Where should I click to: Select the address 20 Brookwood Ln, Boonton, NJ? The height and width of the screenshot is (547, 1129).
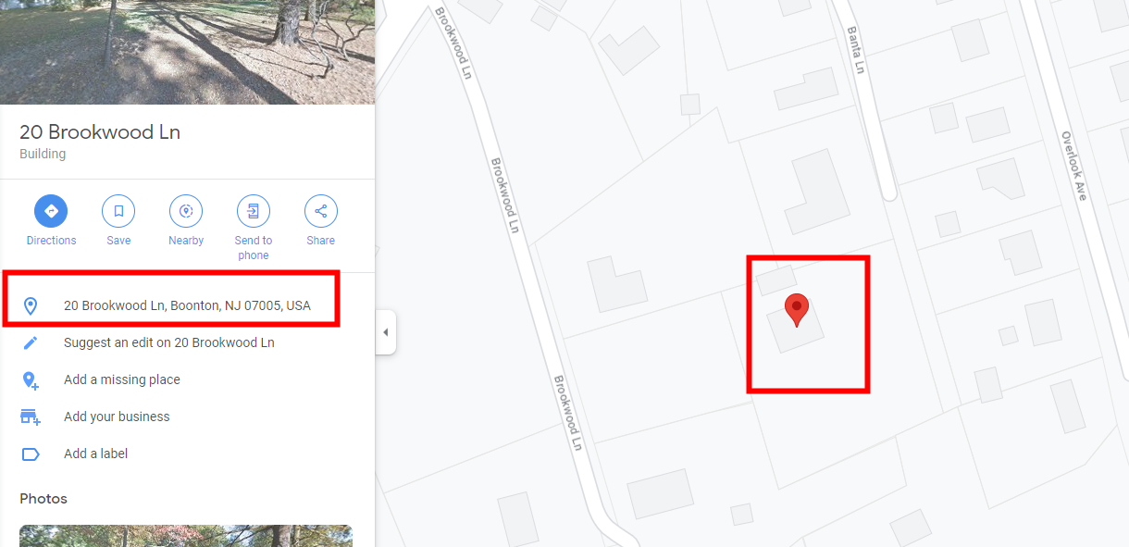[x=187, y=305]
